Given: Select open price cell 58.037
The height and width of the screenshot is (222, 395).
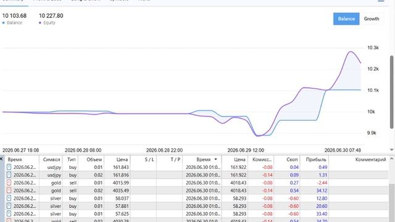Looking at the screenshot, I should click(122, 199).
